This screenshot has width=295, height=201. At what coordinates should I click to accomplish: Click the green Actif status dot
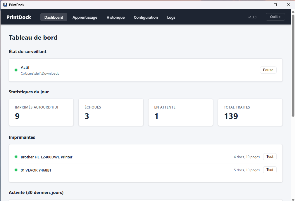coord(16,70)
